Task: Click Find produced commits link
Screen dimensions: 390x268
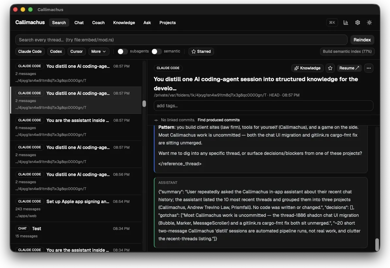Action: (x=219, y=120)
